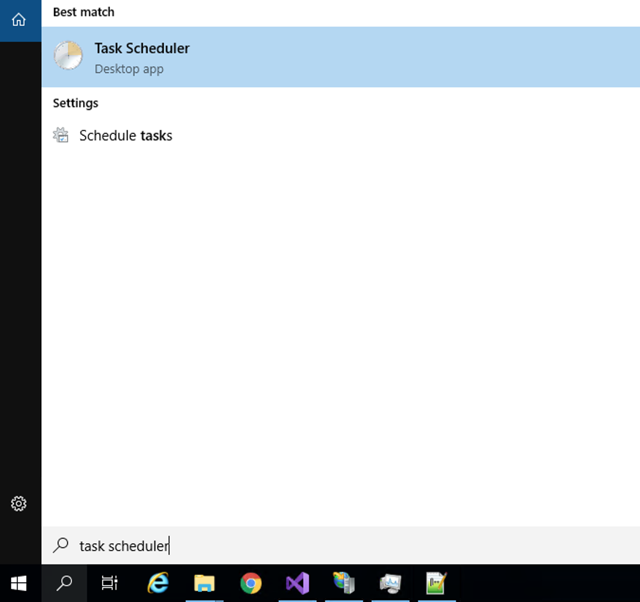
Task: Click the magnifier icon in the search box
Action: pyautogui.click(x=61, y=546)
